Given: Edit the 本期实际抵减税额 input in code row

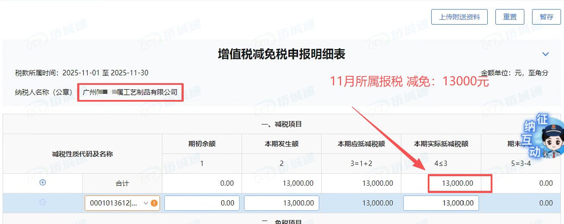Looking at the screenshot, I should tap(441, 203).
